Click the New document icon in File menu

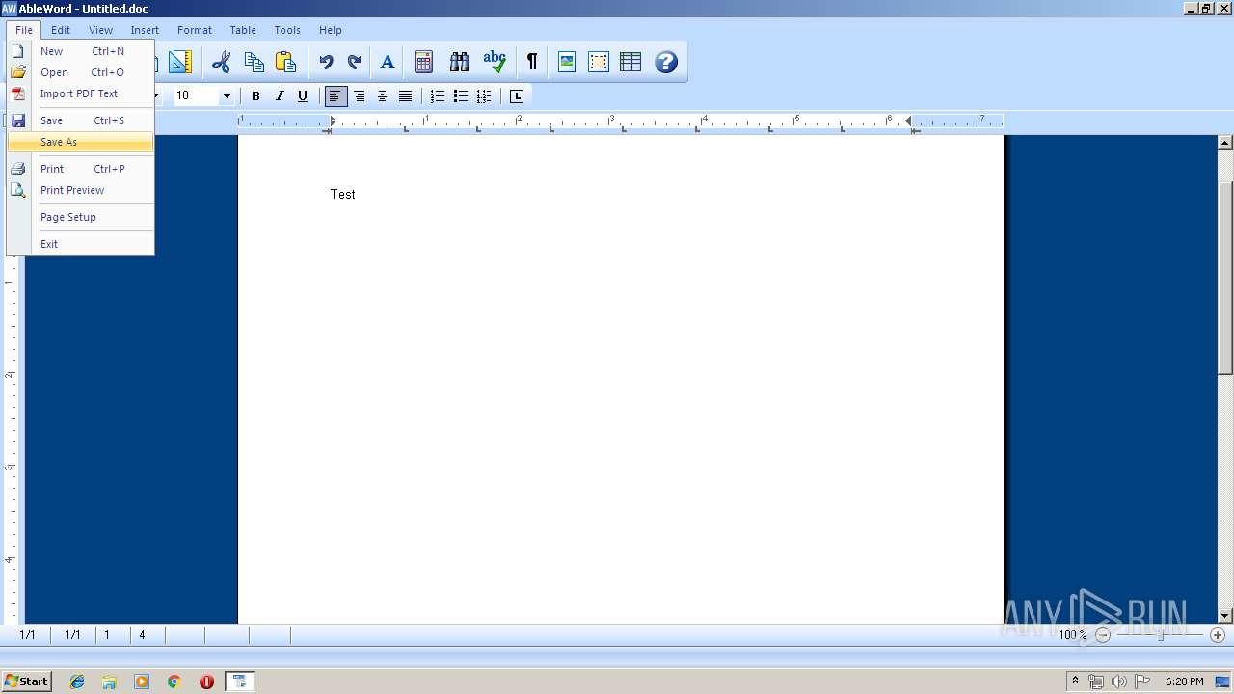coord(18,51)
